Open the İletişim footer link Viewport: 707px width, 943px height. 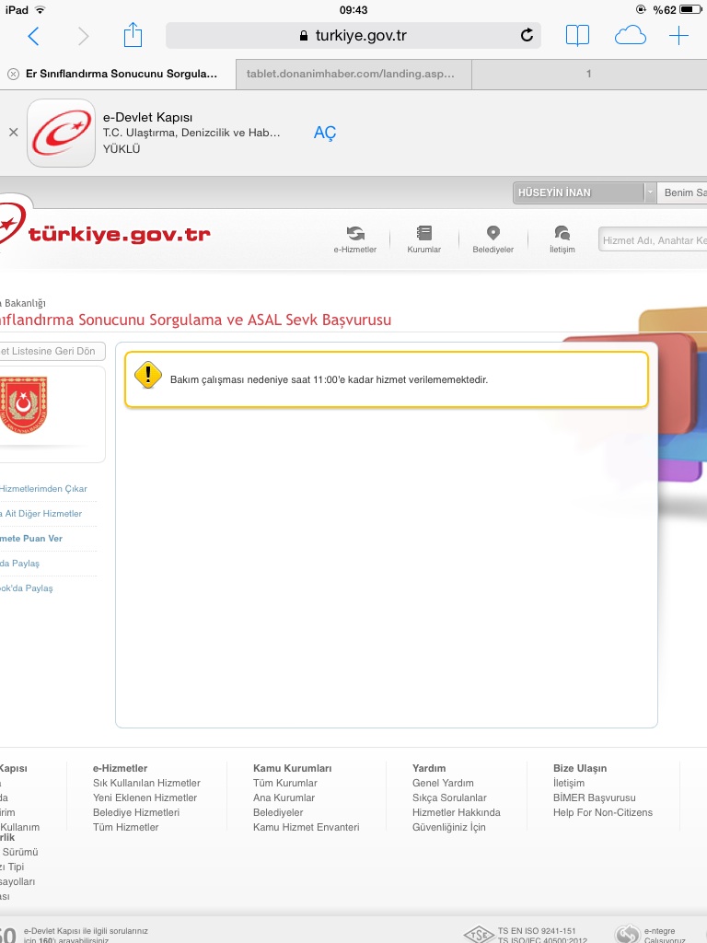click(x=569, y=783)
